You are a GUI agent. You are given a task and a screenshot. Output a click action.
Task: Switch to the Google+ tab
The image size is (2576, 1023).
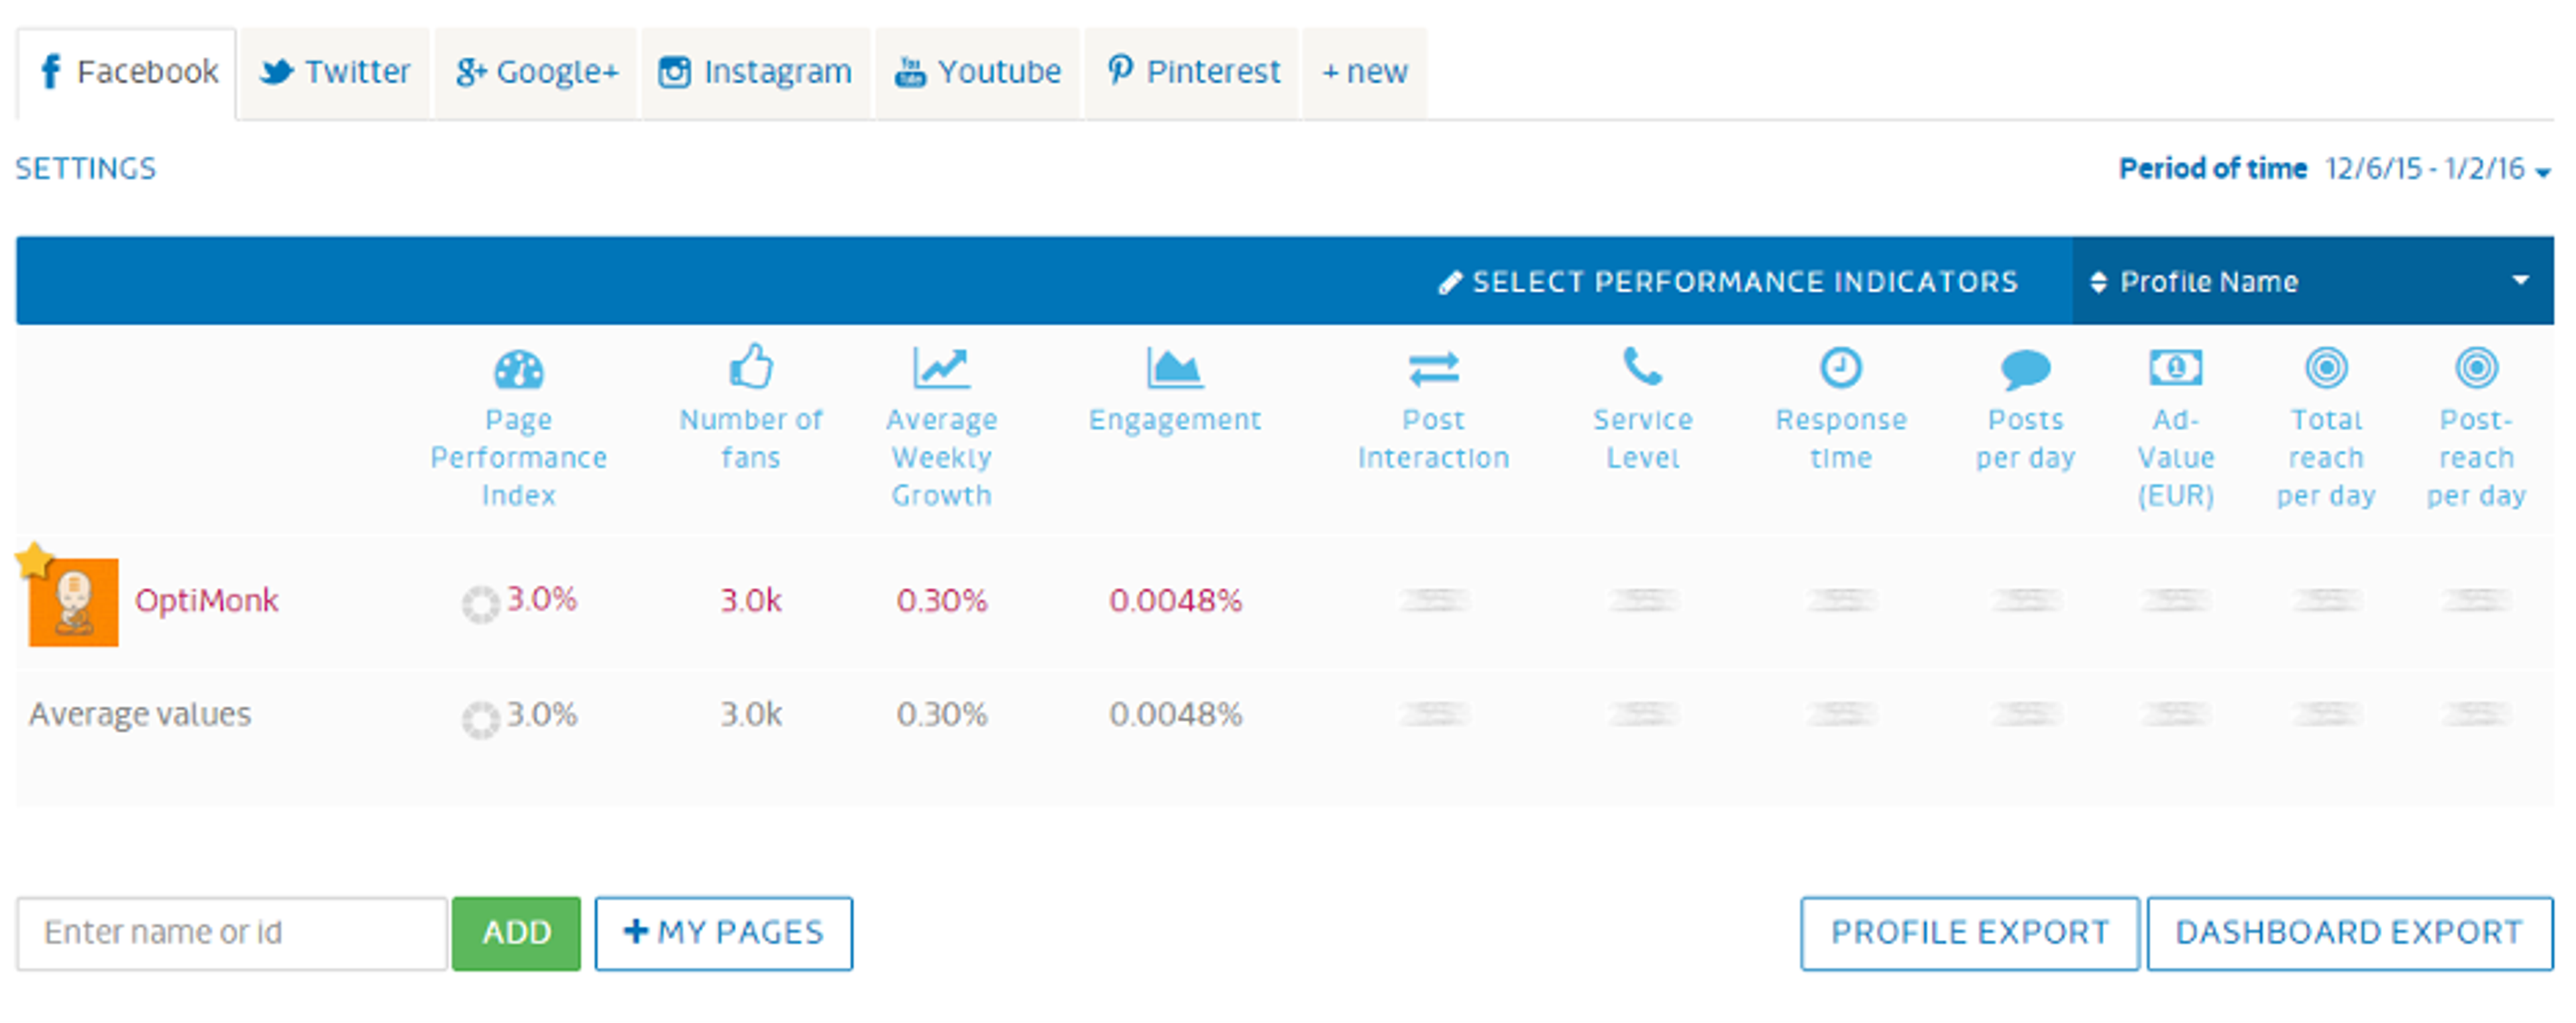click(536, 73)
